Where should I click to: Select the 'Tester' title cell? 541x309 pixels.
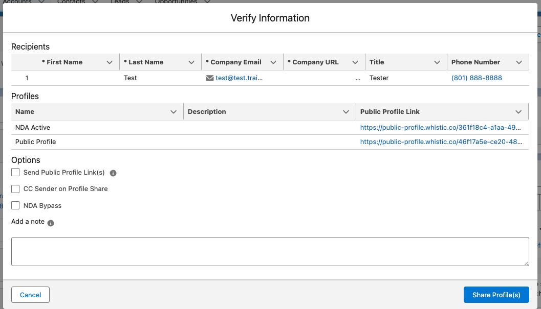[379, 78]
